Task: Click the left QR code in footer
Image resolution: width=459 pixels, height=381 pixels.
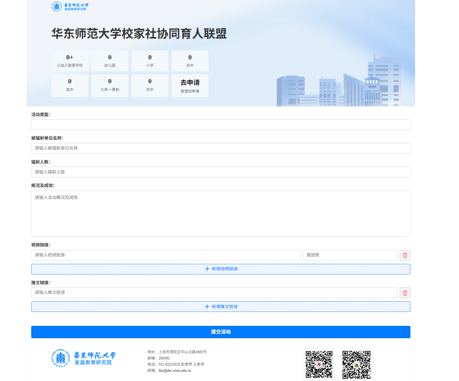Action: (x=319, y=364)
